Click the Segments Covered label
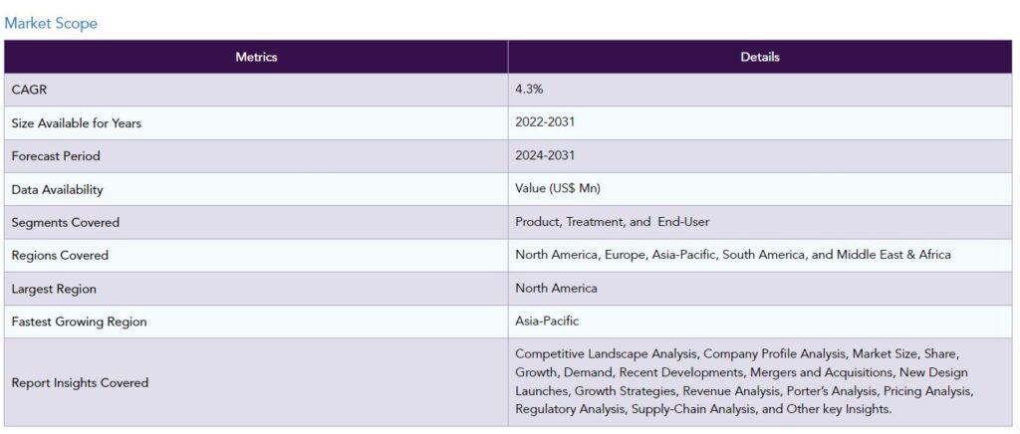Image resolution: width=1020 pixels, height=434 pixels. click(65, 222)
